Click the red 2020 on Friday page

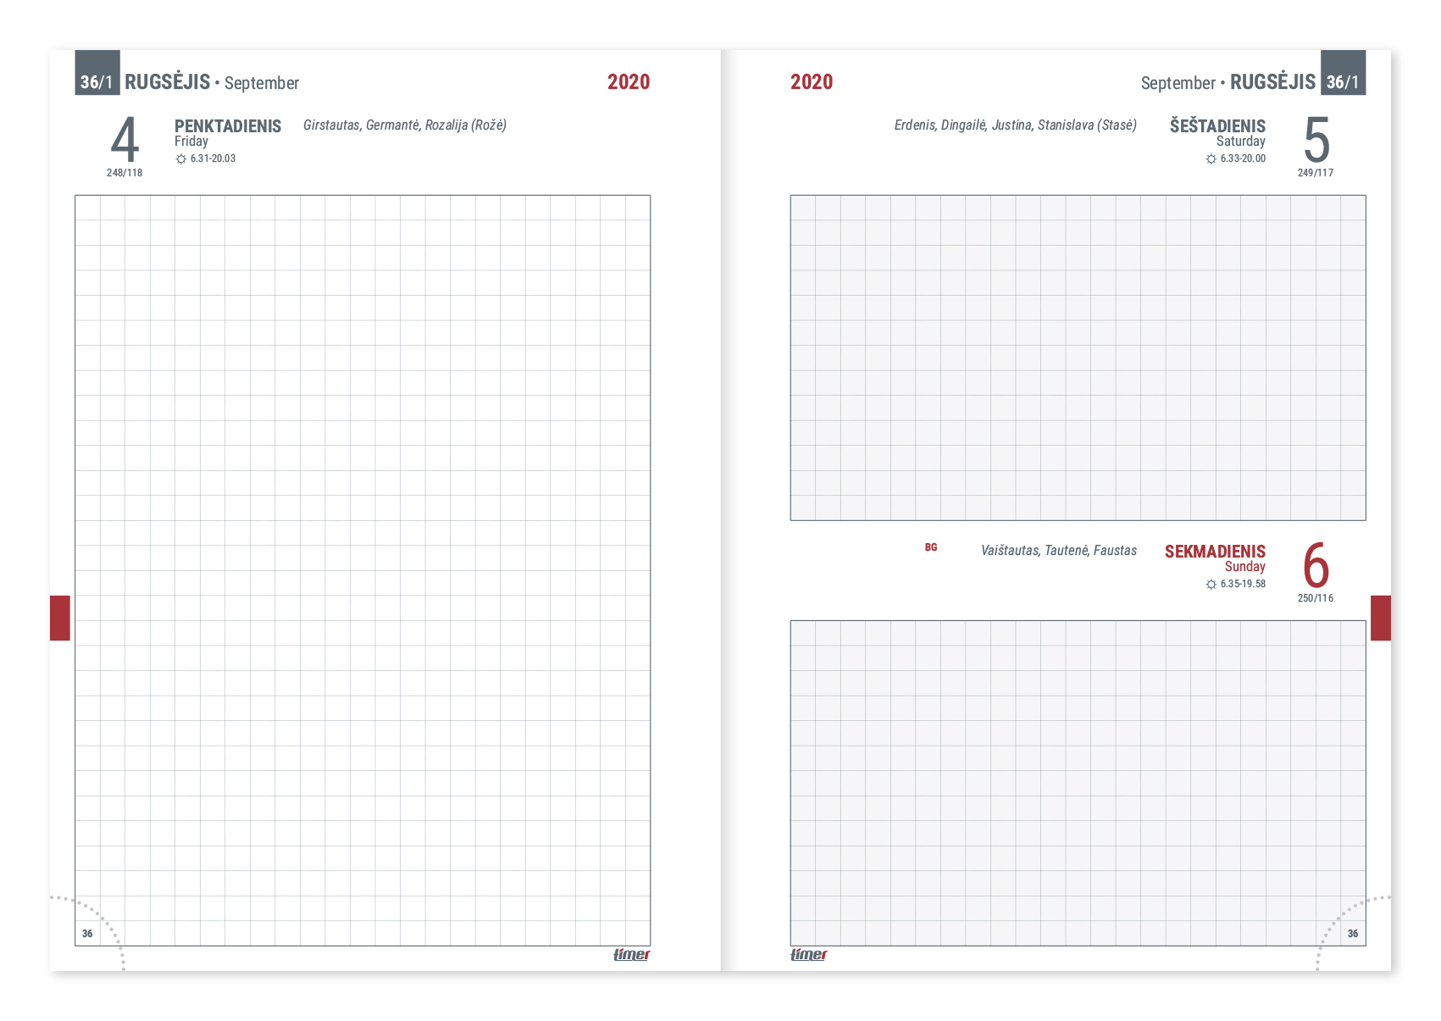point(629,82)
